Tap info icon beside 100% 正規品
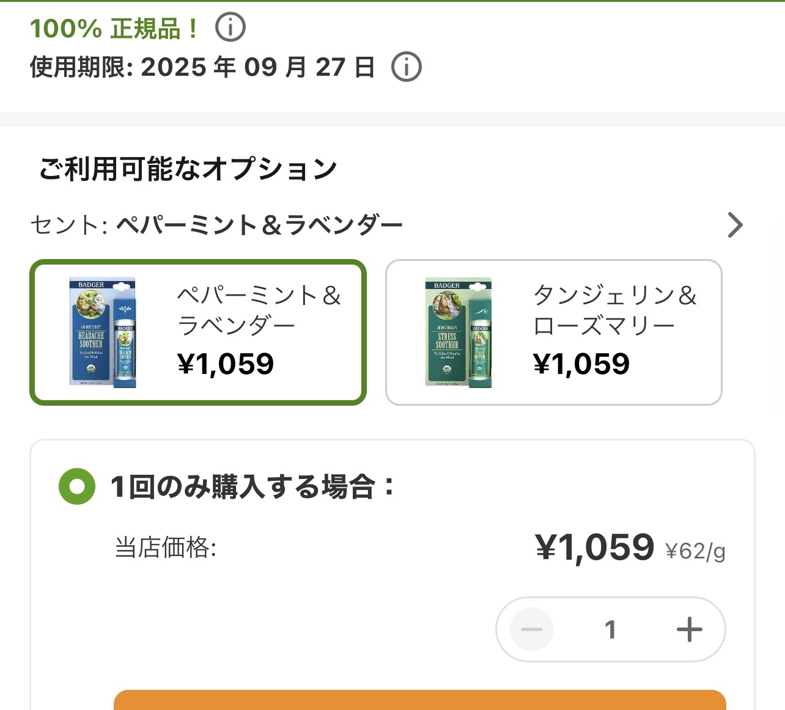The image size is (785, 710). click(x=230, y=27)
